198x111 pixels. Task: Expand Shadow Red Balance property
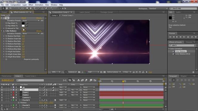4,36
